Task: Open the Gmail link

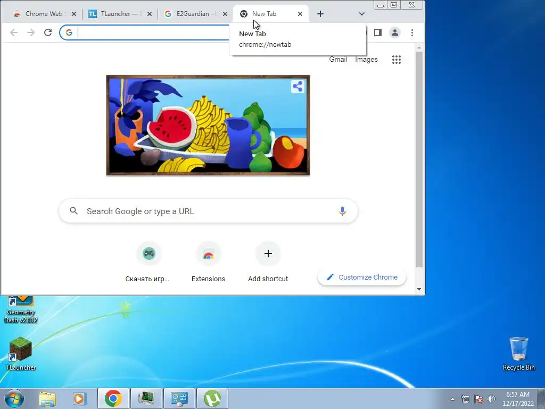Action: point(338,60)
